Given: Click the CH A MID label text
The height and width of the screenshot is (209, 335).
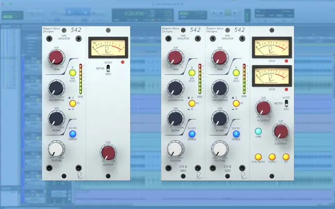Looking at the screenshot, I should [x=183, y=168].
